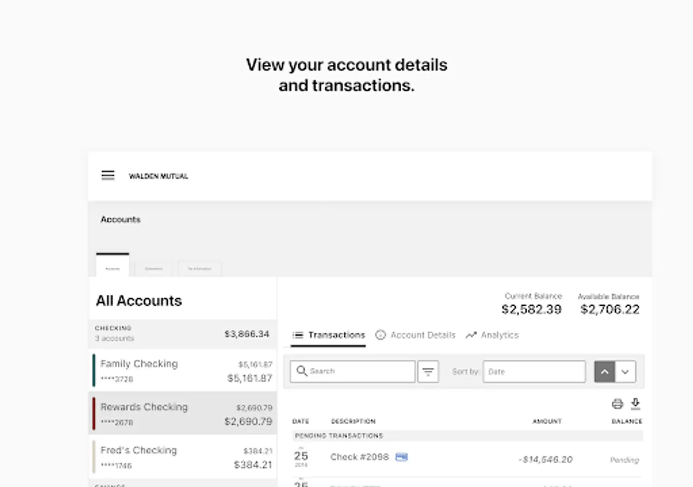Viewport: 693px width, 487px height.
Task: Click the Analytics trend-line icon
Action: [471, 335]
